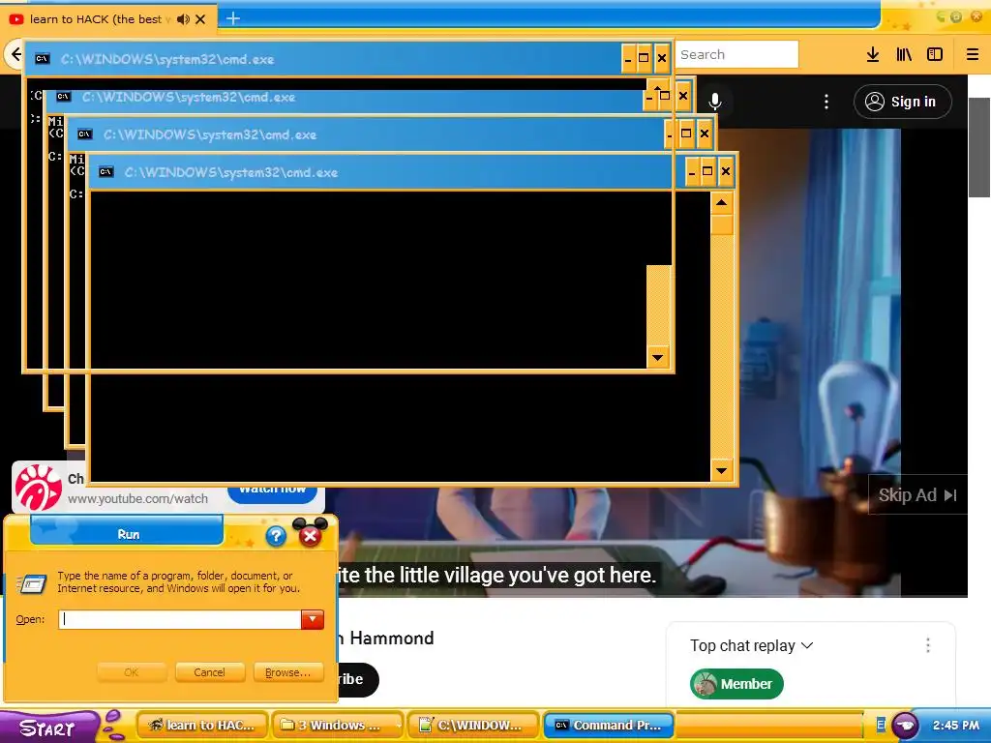The height and width of the screenshot is (743, 991).
Task: Open the Start menu
Action: point(48,728)
